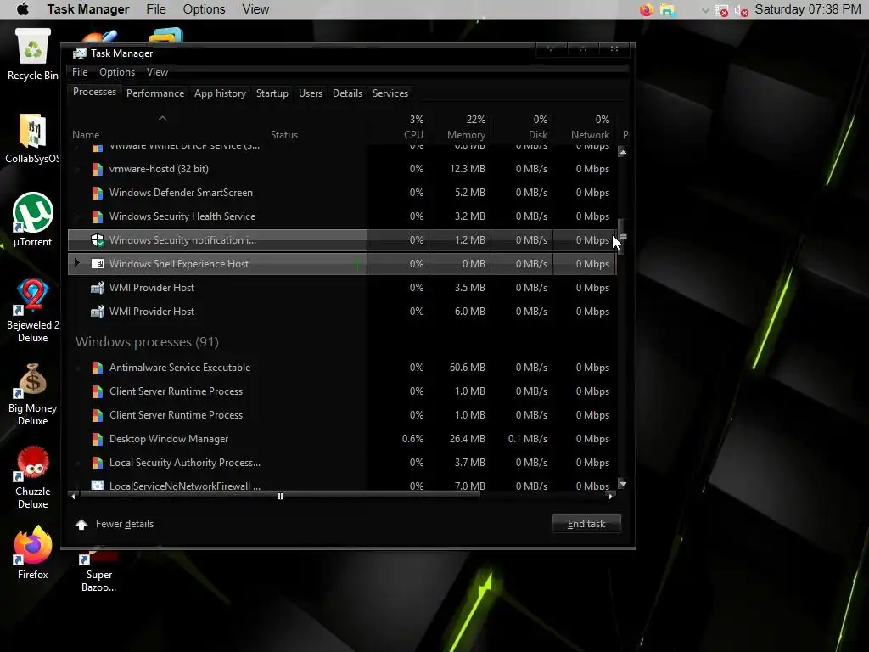Image resolution: width=869 pixels, height=652 pixels.
Task: Select the second WMI Provider Host row
Action: 342,312
